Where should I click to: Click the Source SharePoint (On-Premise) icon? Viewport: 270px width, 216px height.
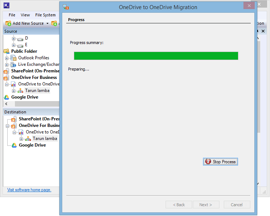tap(7, 71)
